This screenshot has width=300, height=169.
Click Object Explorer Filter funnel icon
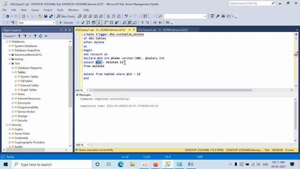pos(35,36)
